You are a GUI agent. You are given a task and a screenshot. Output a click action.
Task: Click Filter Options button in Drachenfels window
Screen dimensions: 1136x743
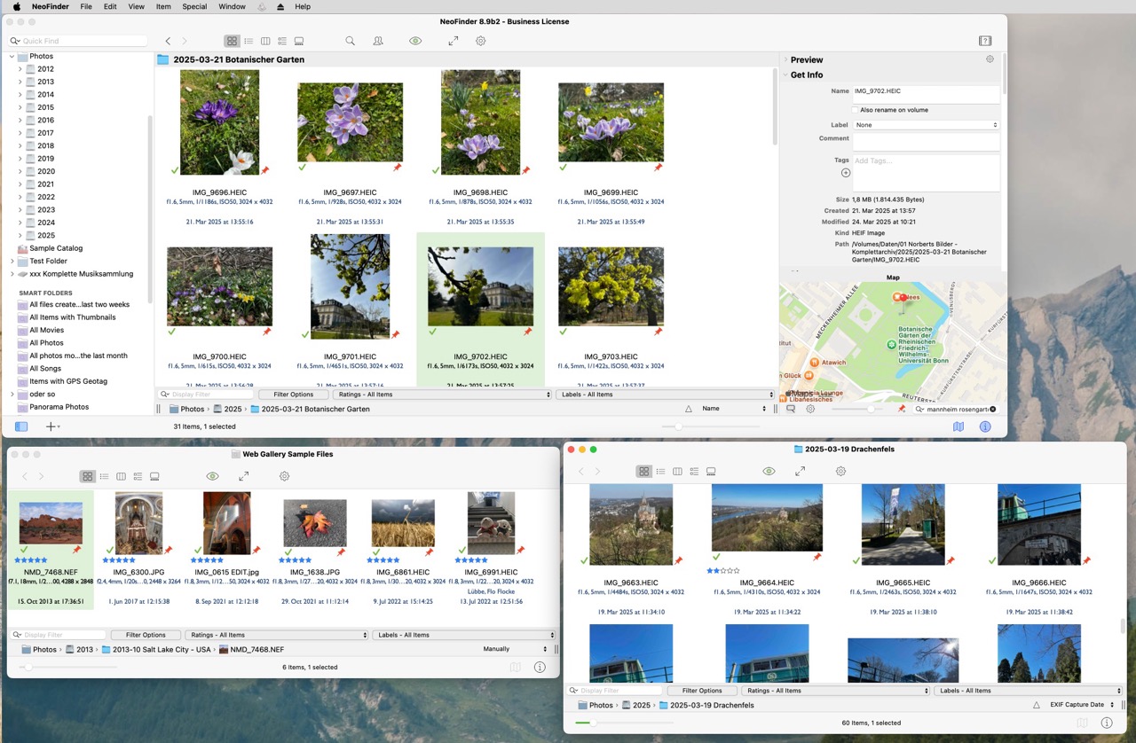702,691
